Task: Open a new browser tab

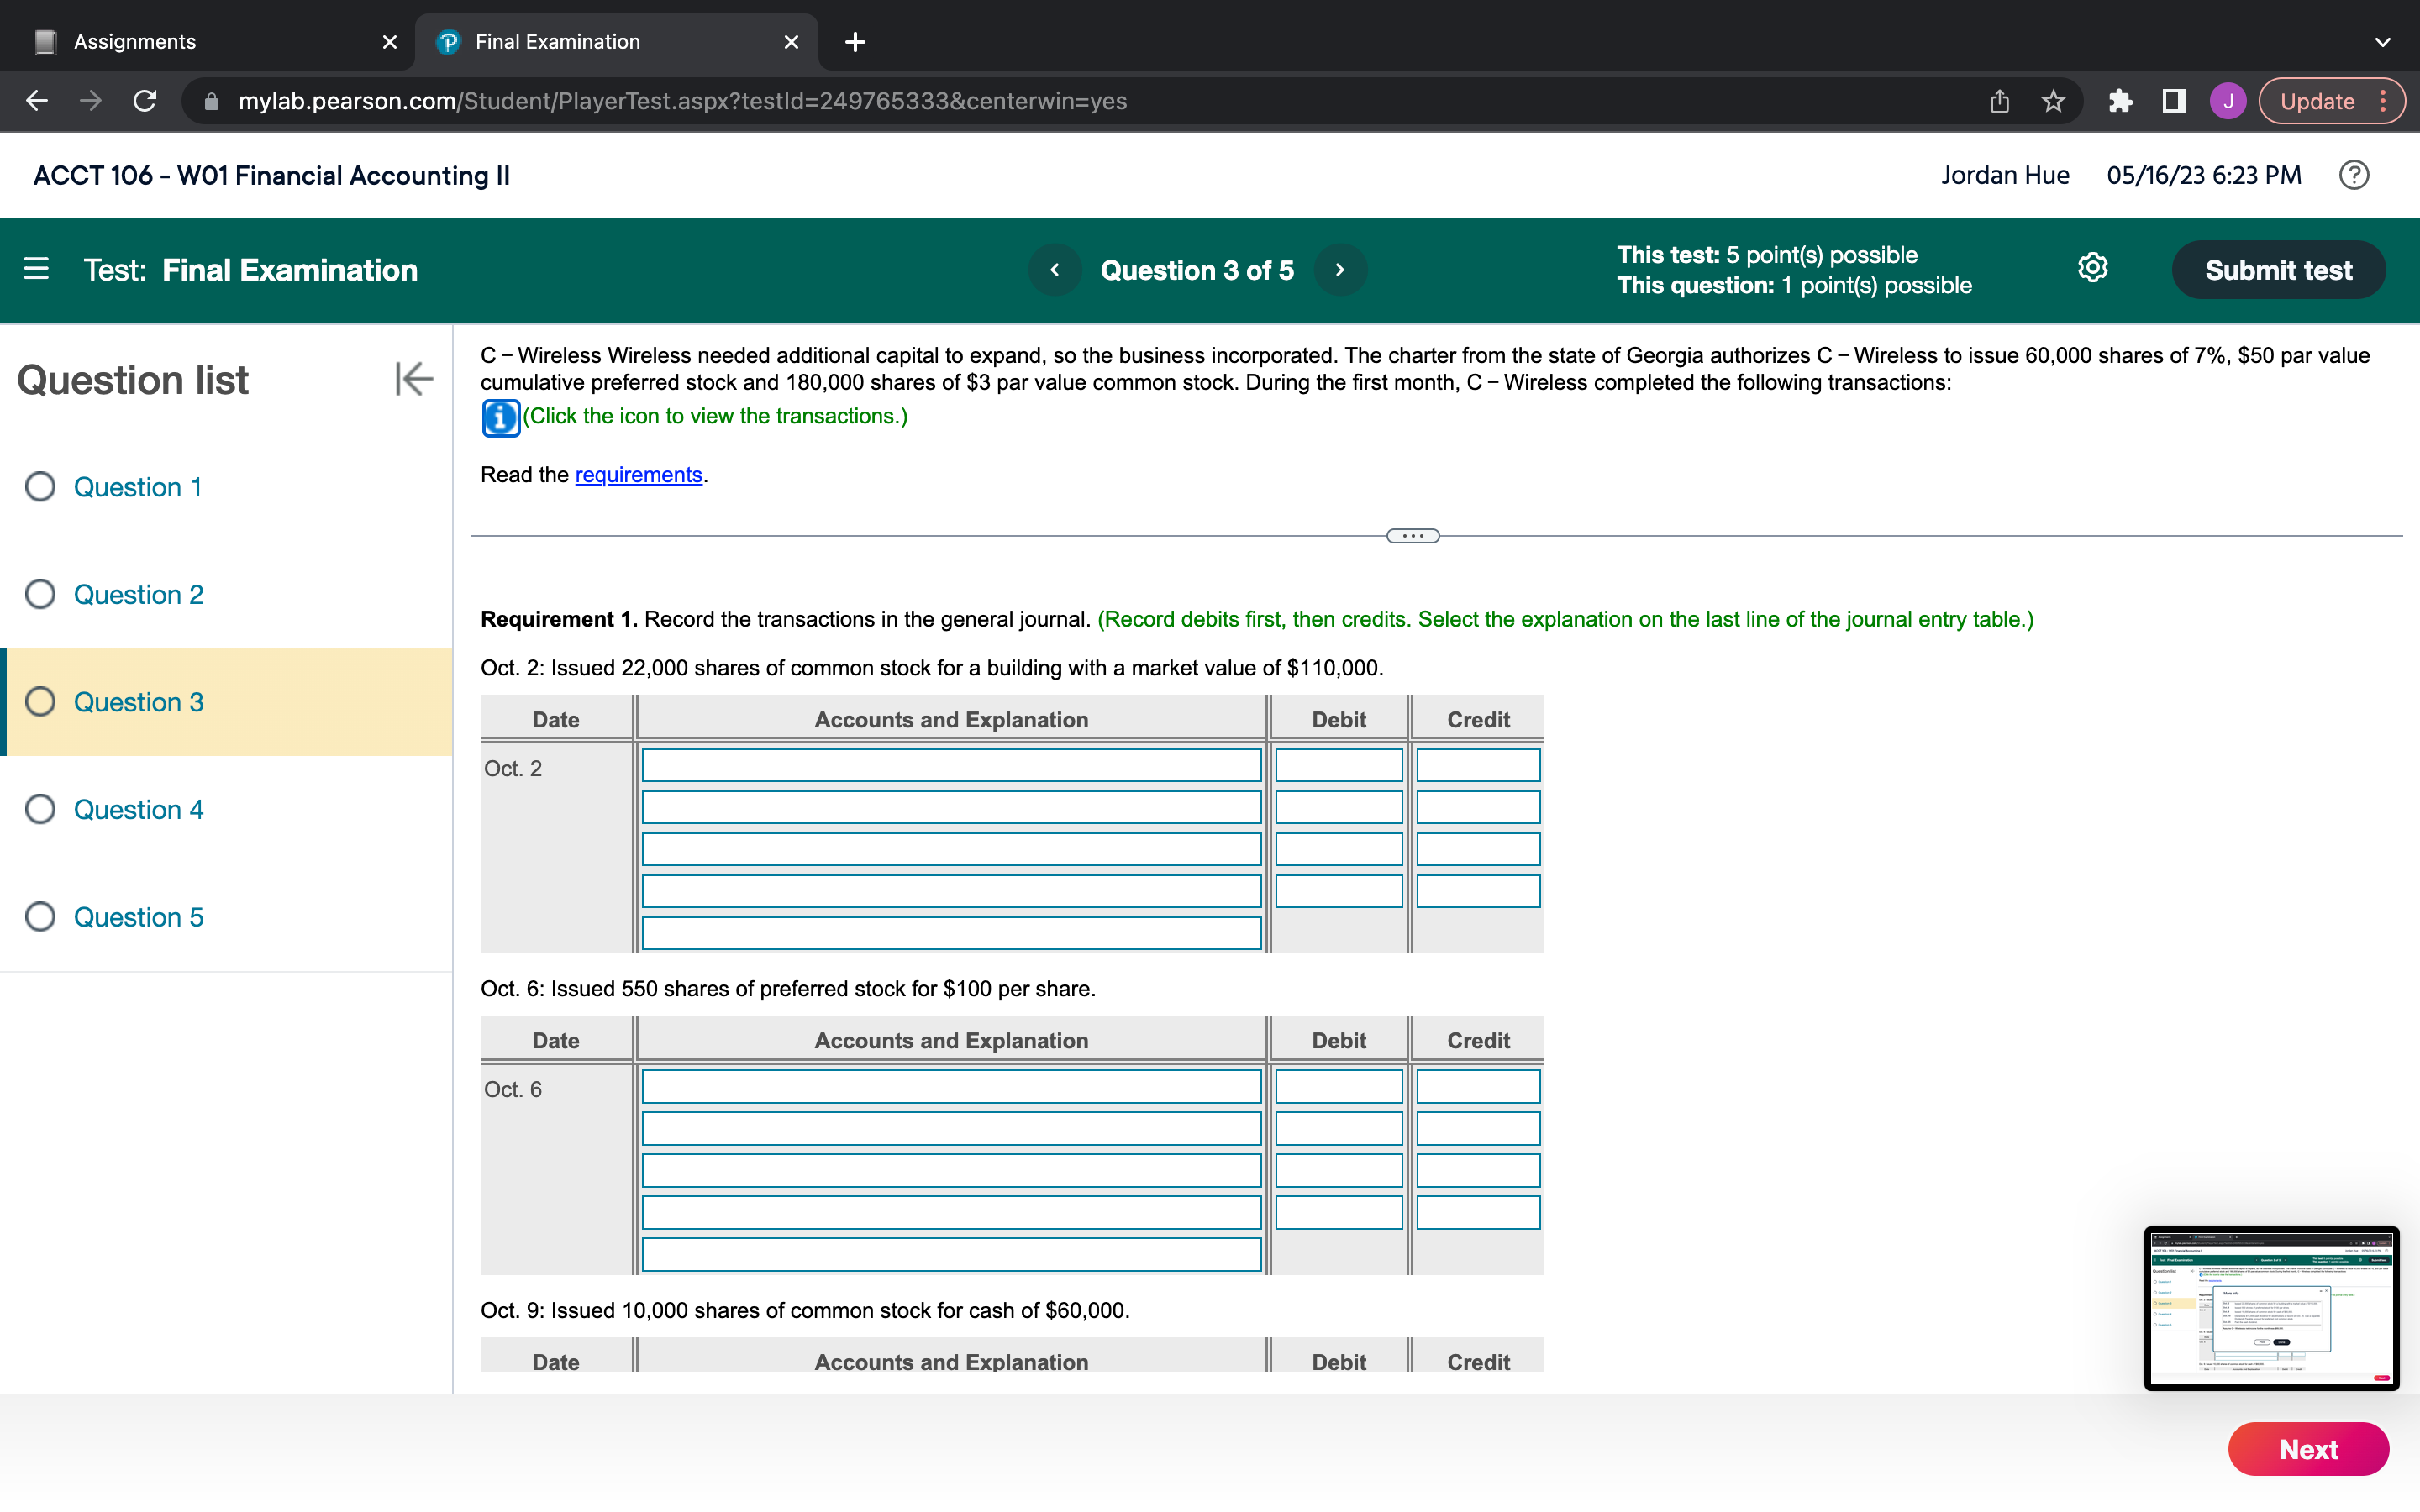Action: coord(855,42)
